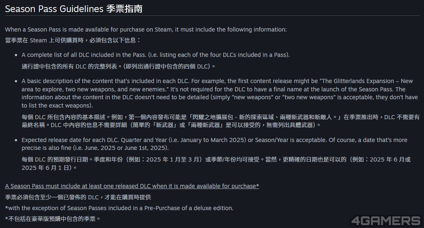Open the underlined Season Pass released DLC link
The width and height of the screenshot is (424, 228).
click(132, 186)
